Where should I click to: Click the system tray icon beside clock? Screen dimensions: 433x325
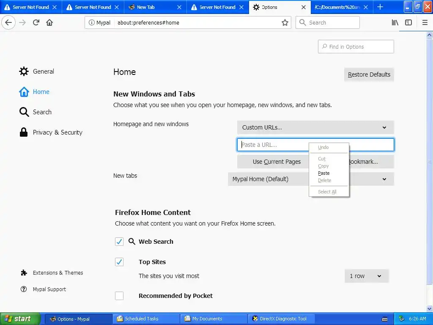(402, 319)
